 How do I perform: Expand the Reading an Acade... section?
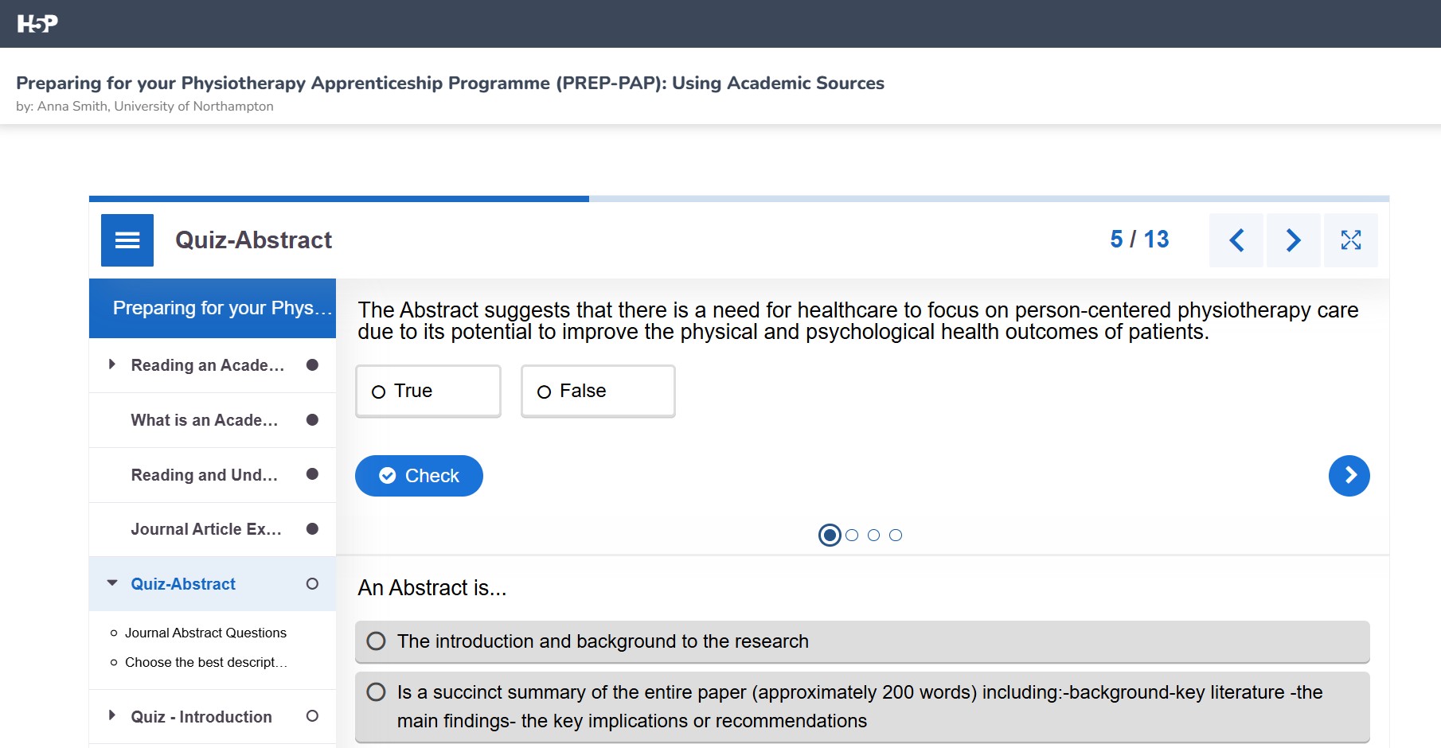point(111,364)
